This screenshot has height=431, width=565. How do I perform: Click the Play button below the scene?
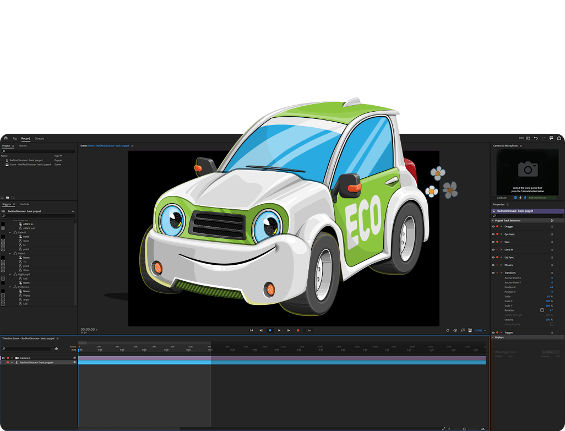coord(279,330)
